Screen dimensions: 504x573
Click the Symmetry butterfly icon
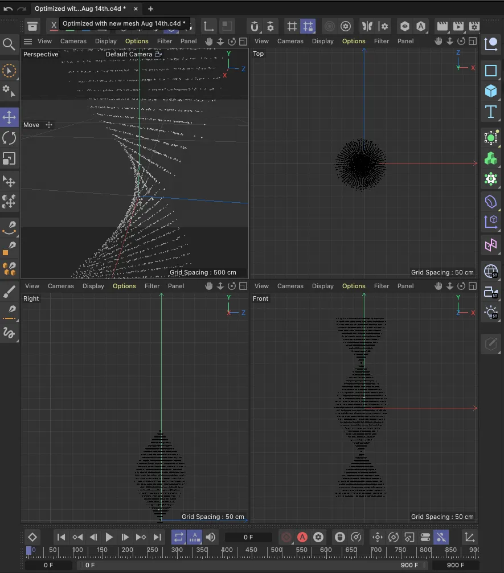[x=367, y=26]
